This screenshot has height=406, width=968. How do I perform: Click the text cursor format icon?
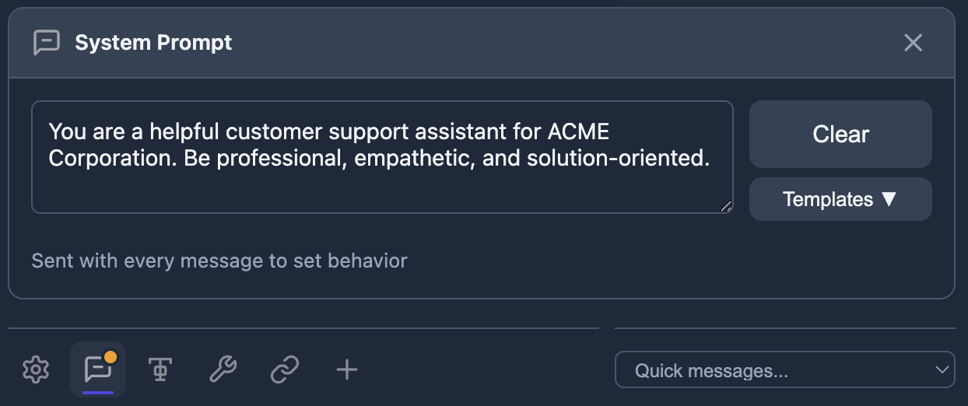pyautogui.click(x=160, y=370)
